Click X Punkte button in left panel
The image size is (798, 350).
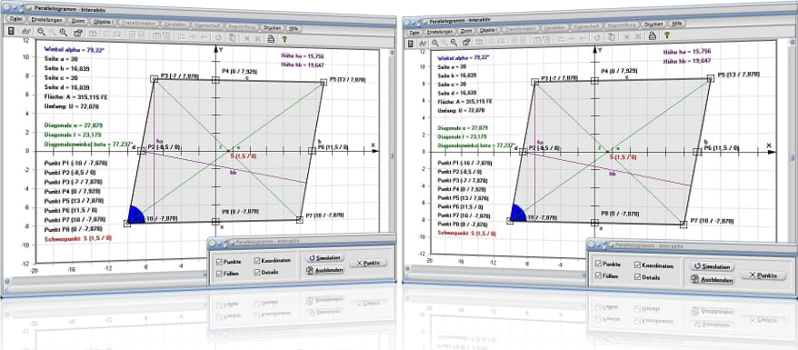(368, 263)
